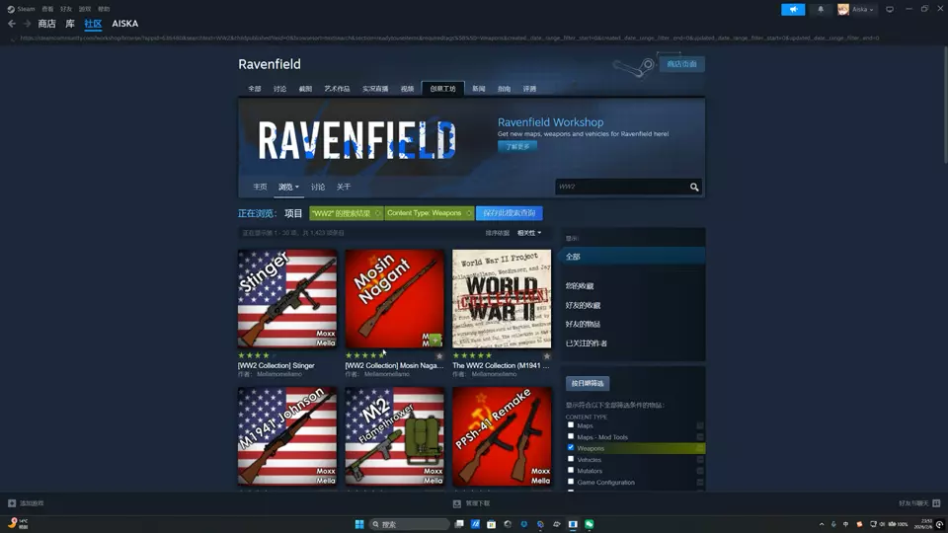Click the 保存此搜索查询 save search button
The width and height of the screenshot is (948, 533).
[510, 213]
